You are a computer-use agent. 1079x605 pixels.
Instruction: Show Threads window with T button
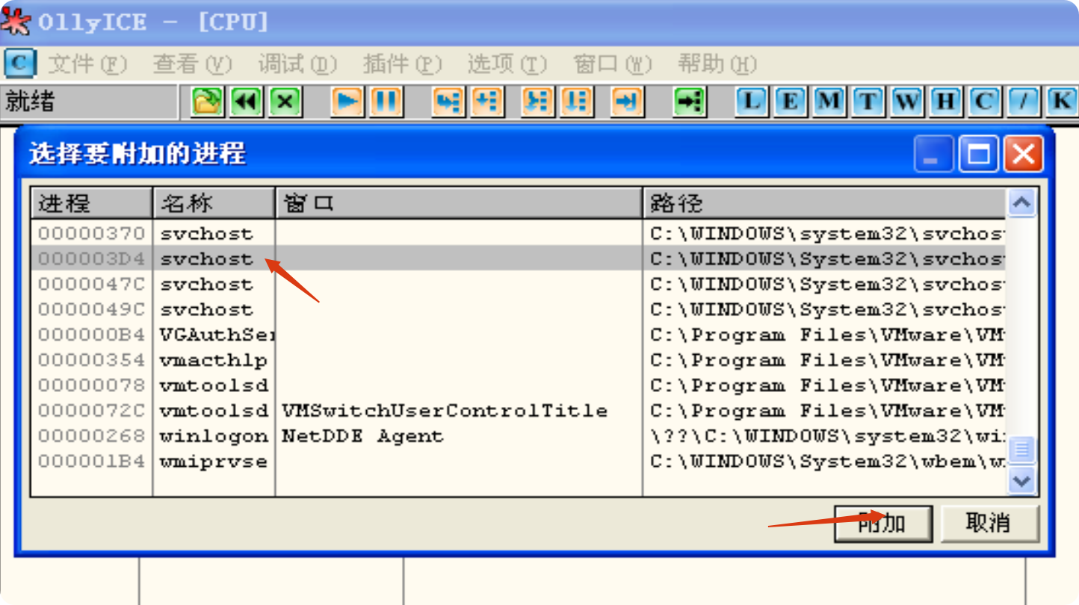pyautogui.click(x=868, y=101)
